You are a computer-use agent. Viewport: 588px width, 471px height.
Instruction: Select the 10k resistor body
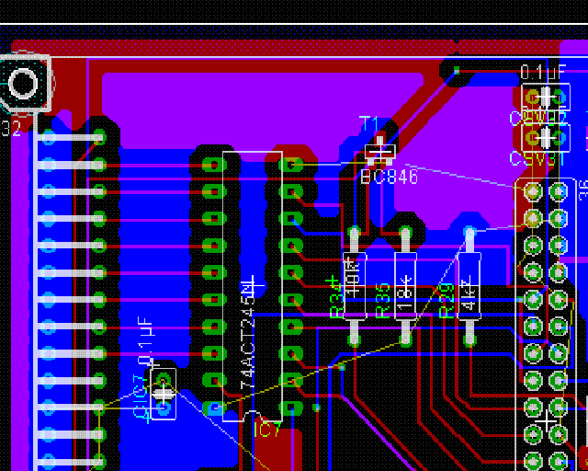click(355, 286)
